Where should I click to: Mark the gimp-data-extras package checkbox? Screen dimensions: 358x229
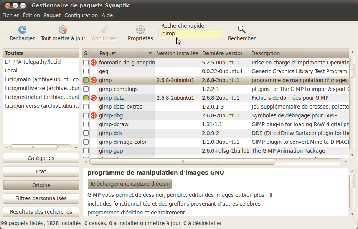click(86, 107)
